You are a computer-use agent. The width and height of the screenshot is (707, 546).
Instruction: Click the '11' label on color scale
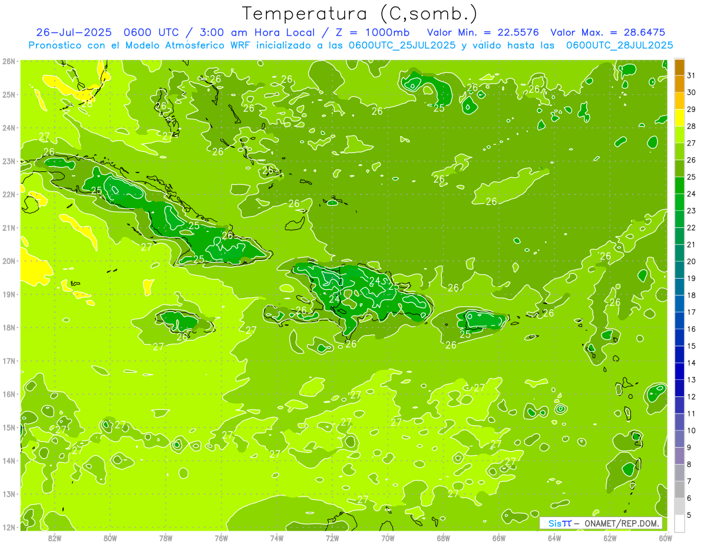[x=692, y=414]
